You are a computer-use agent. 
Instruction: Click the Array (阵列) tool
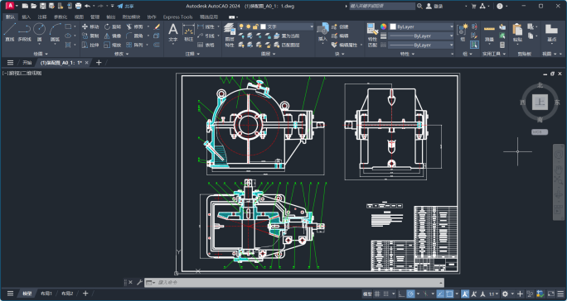coord(135,45)
